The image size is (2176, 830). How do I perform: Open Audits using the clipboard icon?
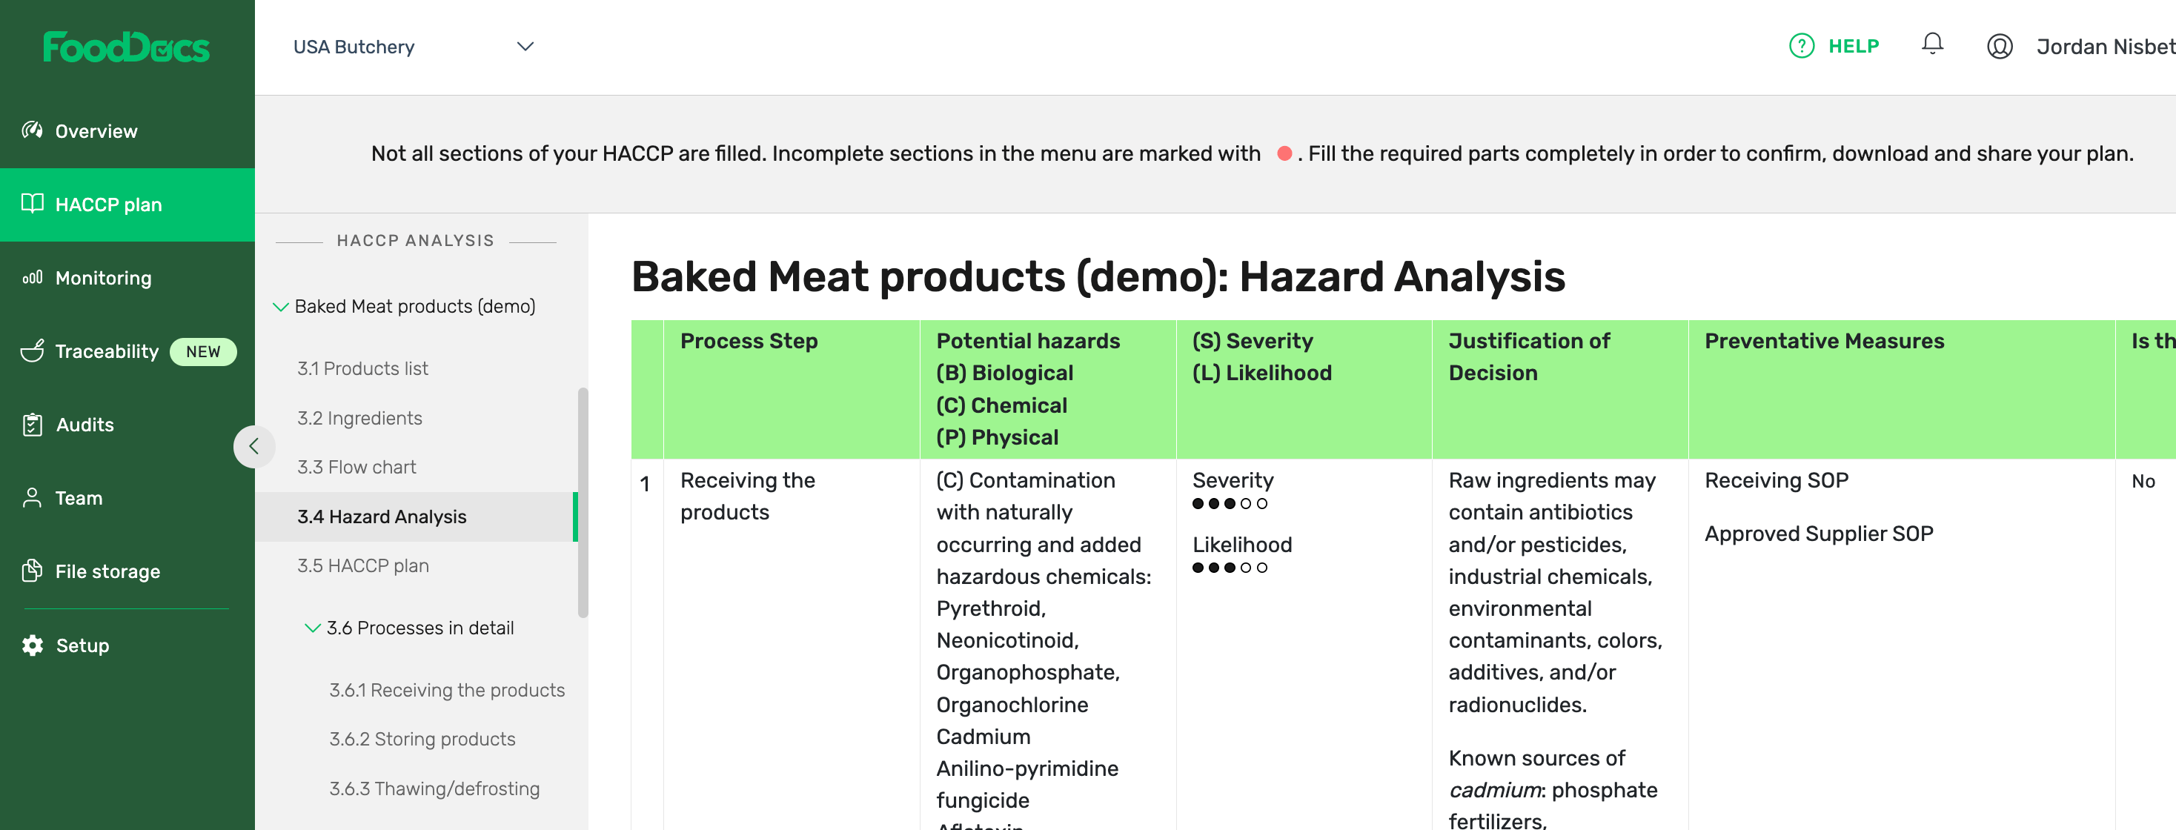click(x=31, y=425)
